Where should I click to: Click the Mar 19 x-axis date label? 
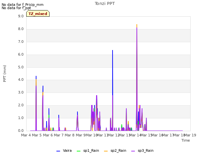click(190, 135)
